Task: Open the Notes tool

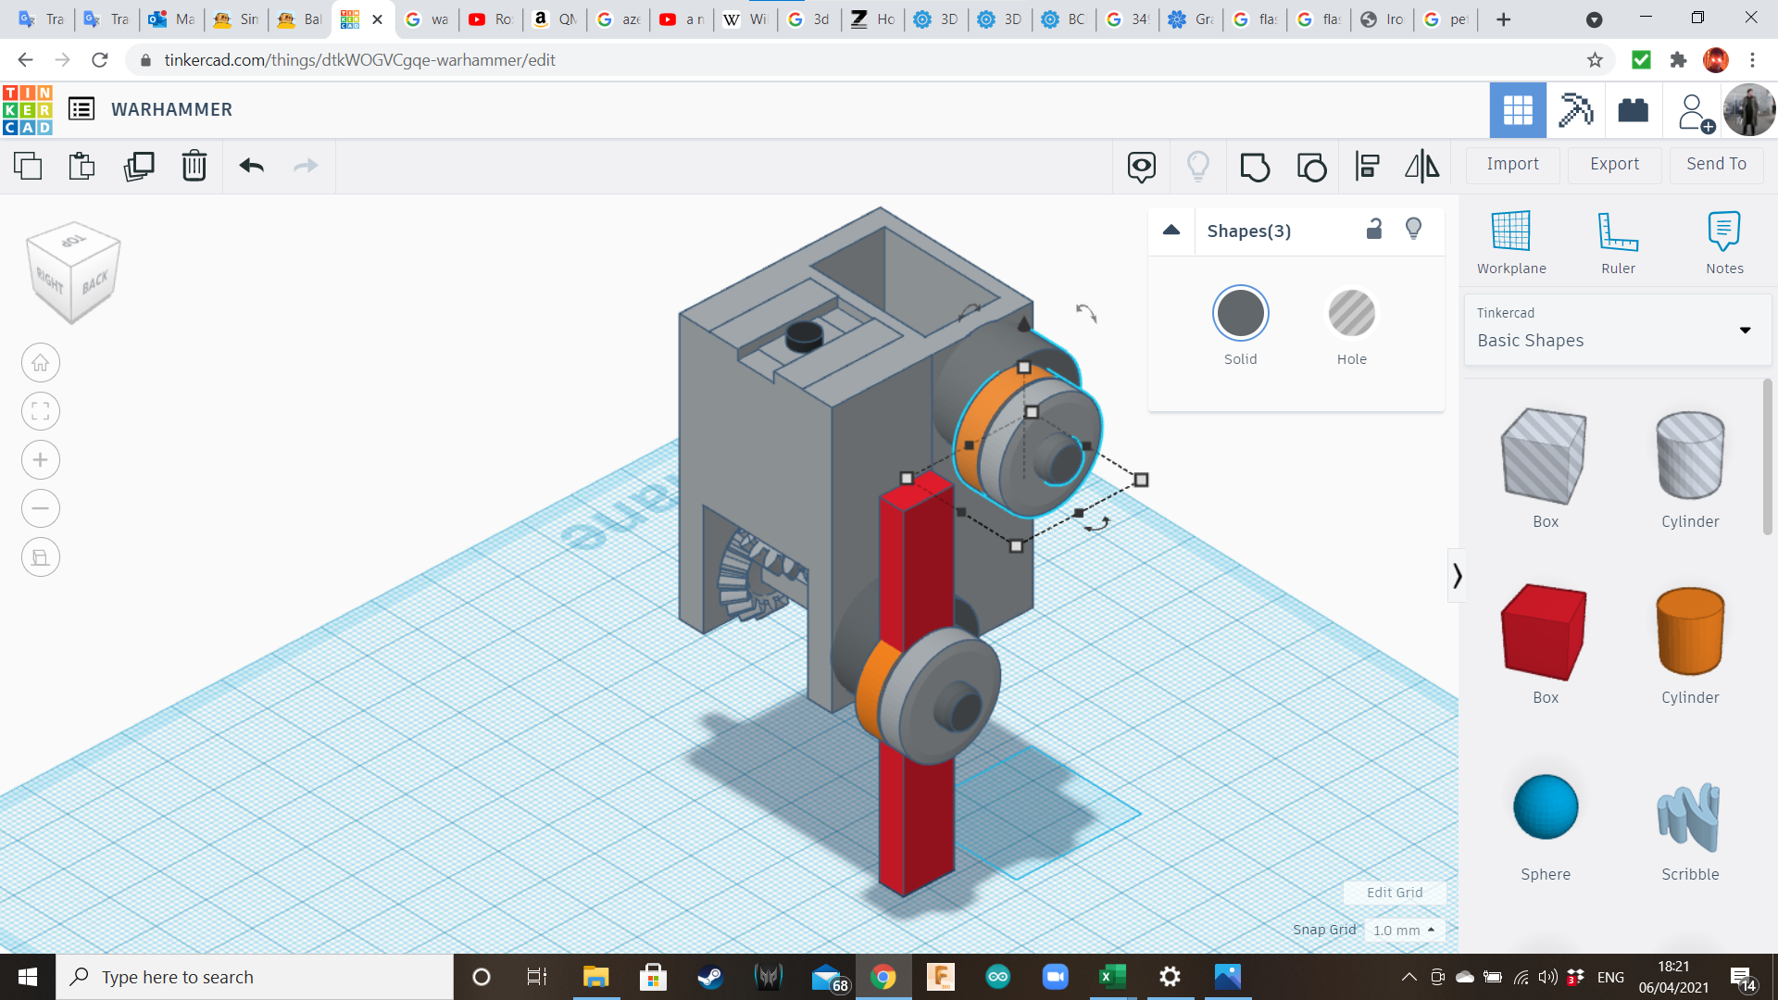Action: coord(1723,241)
